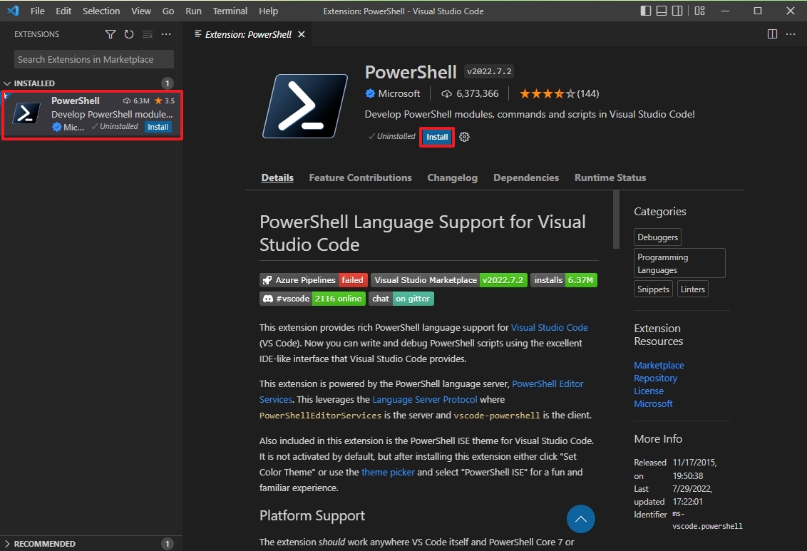Click the installs 6.37M badge
Screen dimensions: 807x551
(x=564, y=280)
